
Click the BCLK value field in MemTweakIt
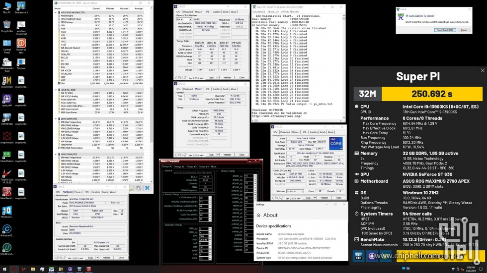pos(205,177)
